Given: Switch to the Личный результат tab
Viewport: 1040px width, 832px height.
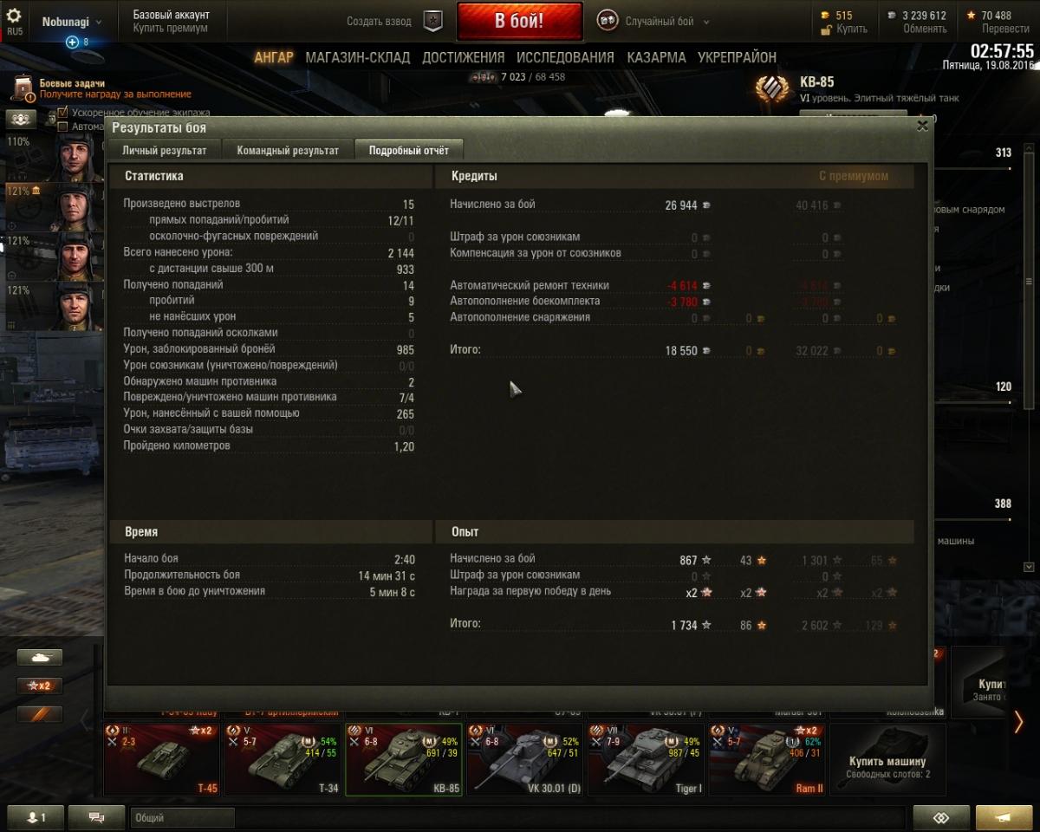Looking at the screenshot, I should (x=165, y=150).
